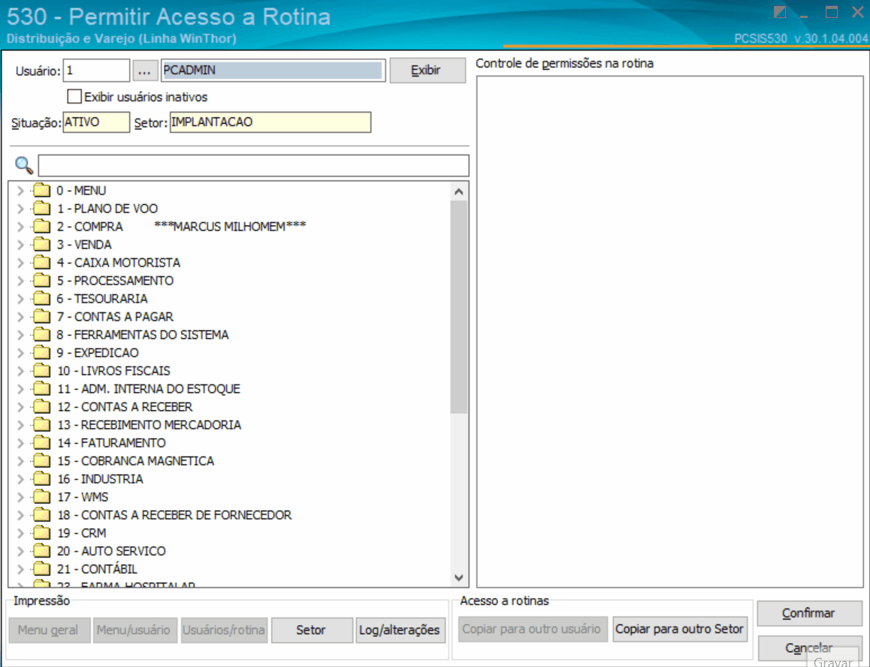This screenshot has height=667, width=870.
Task: Expand the 1 - PLANO DE VOO node
Action: pos(20,209)
